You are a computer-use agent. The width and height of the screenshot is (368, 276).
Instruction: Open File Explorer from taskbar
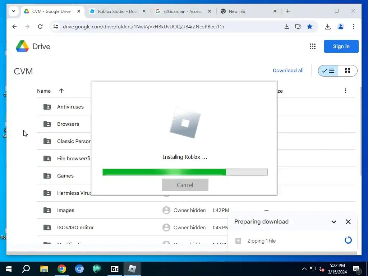pos(44,269)
